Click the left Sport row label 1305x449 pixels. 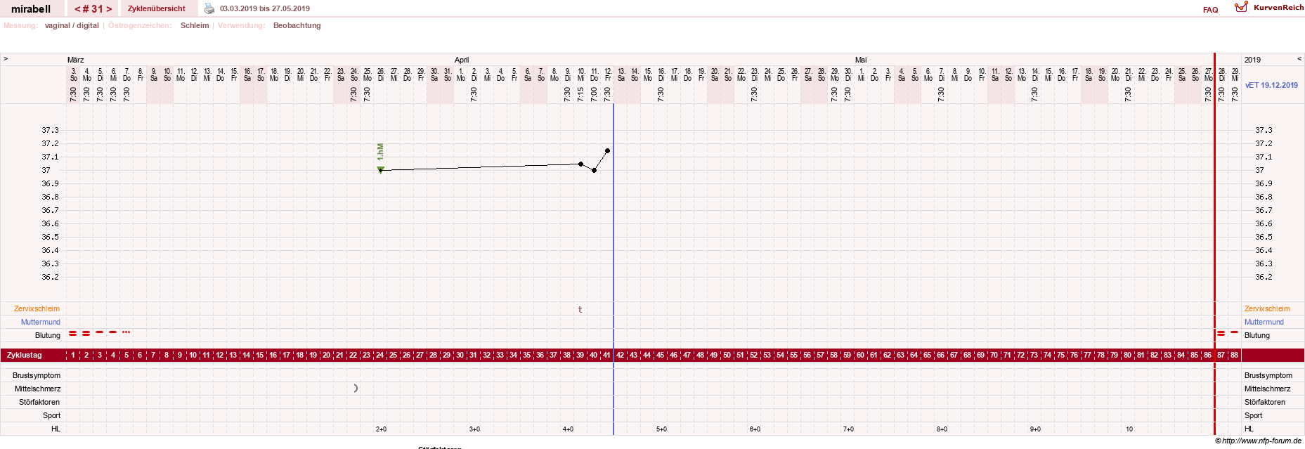tap(52, 415)
